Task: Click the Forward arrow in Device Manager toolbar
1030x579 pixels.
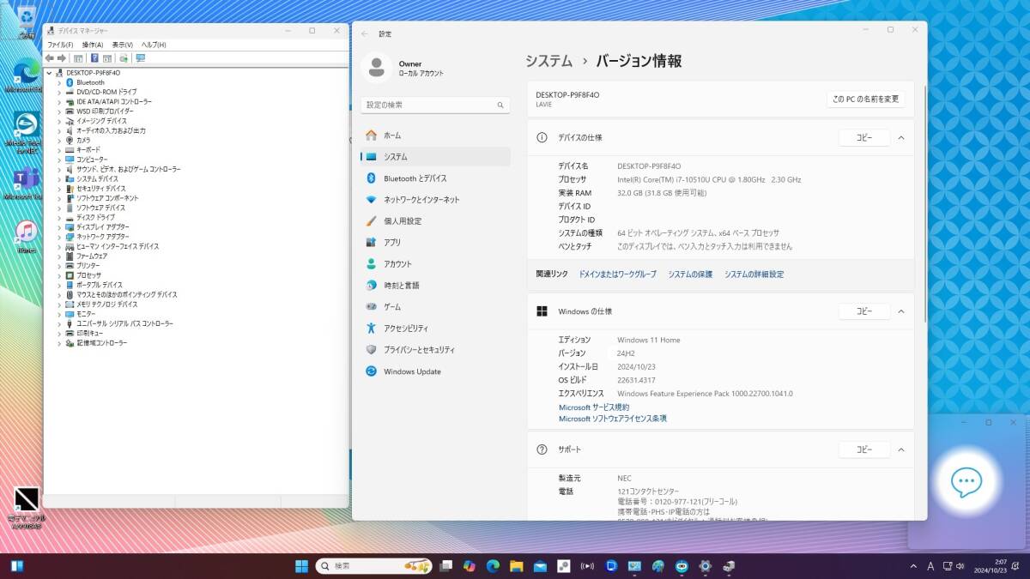Action: coord(62,58)
